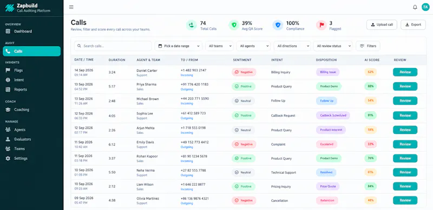Review Rohan Kapoor's call

405,158
